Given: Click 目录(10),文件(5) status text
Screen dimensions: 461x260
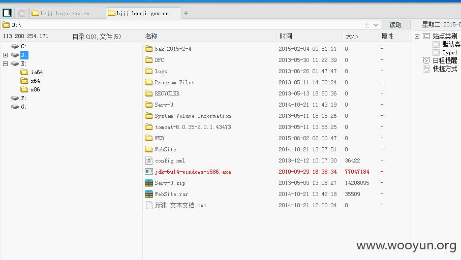Looking at the screenshot, I should 97,37.
